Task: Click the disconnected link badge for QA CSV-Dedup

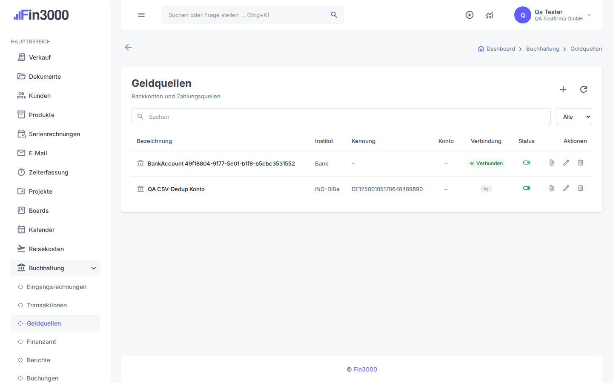Action: tap(486, 189)
